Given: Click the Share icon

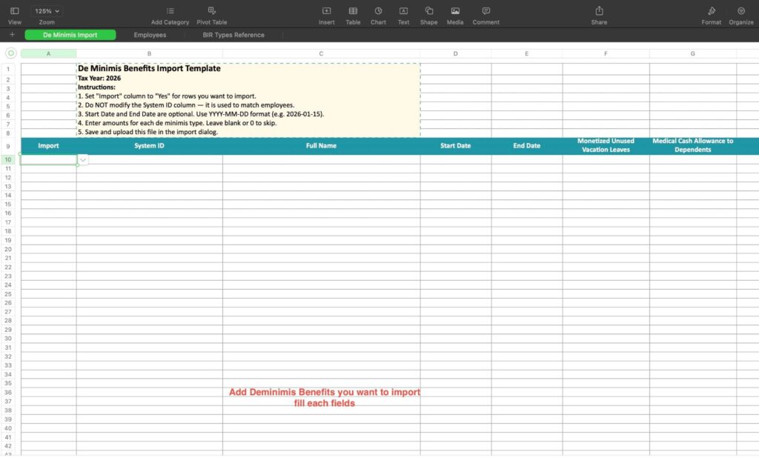Looking at the screenshot, I should click(x=599, y=11).
